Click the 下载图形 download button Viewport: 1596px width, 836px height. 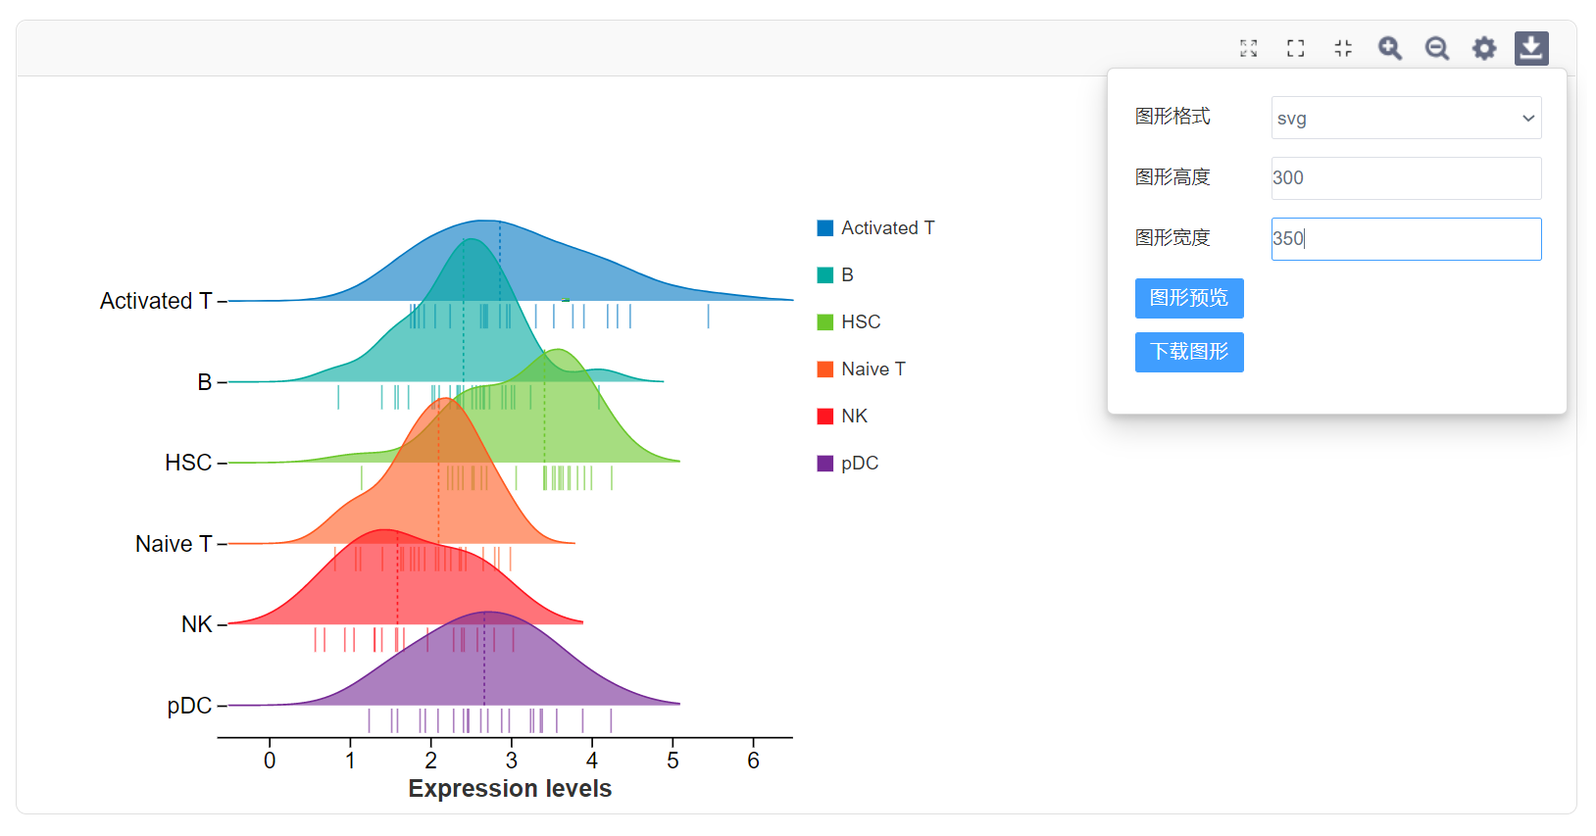click(x=1189, y=352)
